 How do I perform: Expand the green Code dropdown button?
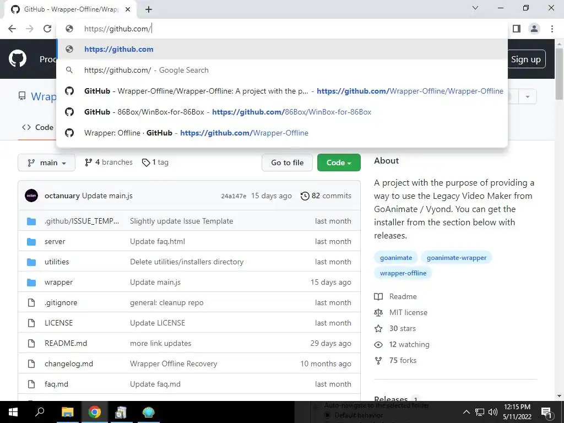pos(339,162)
